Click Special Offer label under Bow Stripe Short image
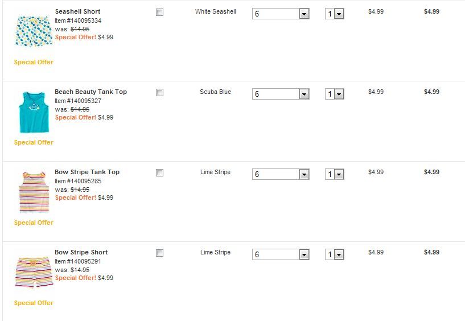The height and width of the screenshot is (321, 465). pyautogui.click(x=34, y=303)
